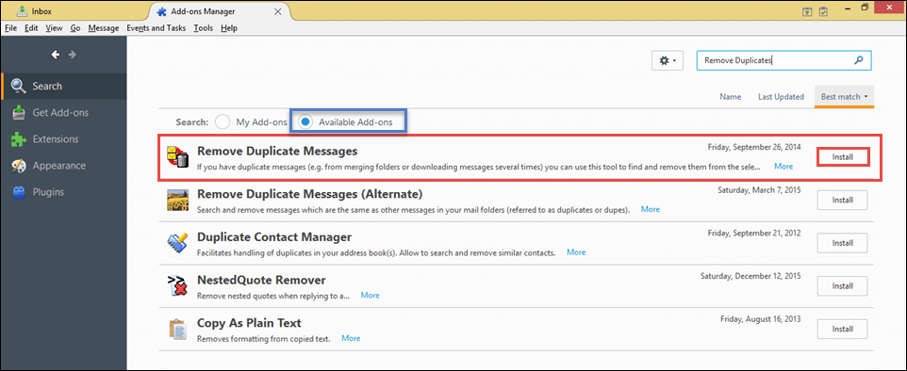Click the NestedQuote Remover icon
Image resolution: width=907 pixels, height=371 pixels.
pyautogui.click(x=177, y=286)
